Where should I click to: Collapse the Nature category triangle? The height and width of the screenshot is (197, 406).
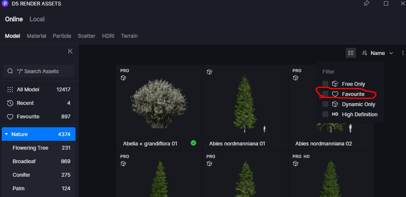point(6,134)
